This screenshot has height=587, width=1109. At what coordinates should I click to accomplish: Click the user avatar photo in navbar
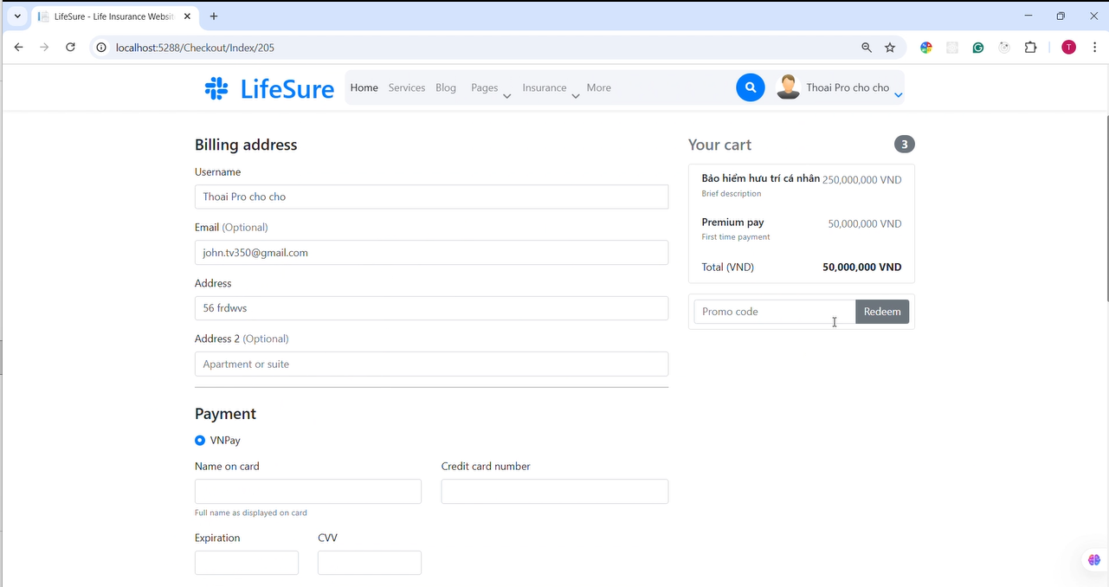coord(788,87)
